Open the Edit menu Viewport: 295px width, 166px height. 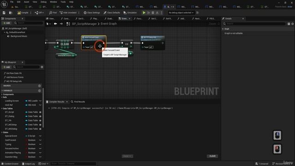coord(18,2)
